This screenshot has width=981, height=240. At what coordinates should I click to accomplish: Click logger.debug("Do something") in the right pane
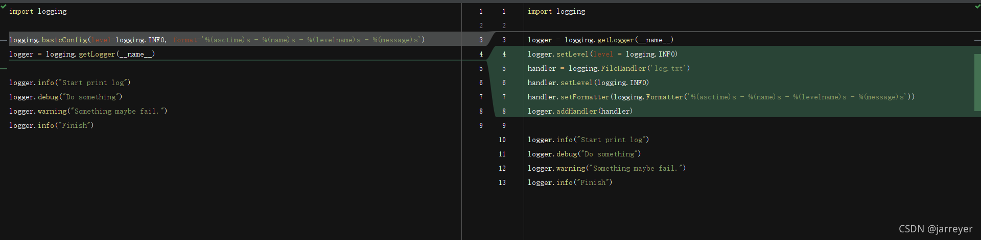(x=584, y=154)
